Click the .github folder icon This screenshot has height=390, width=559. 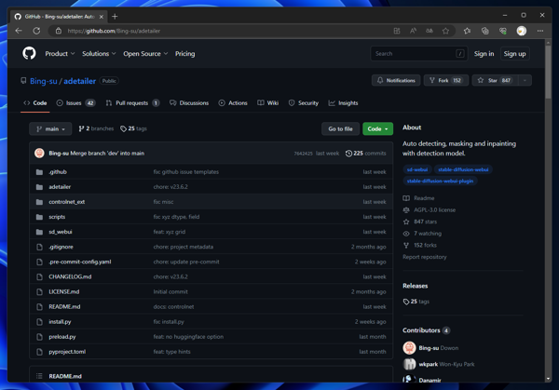point(39,172)
